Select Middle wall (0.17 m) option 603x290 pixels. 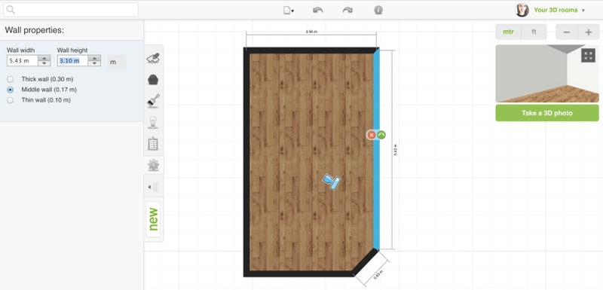coord(11,90)
